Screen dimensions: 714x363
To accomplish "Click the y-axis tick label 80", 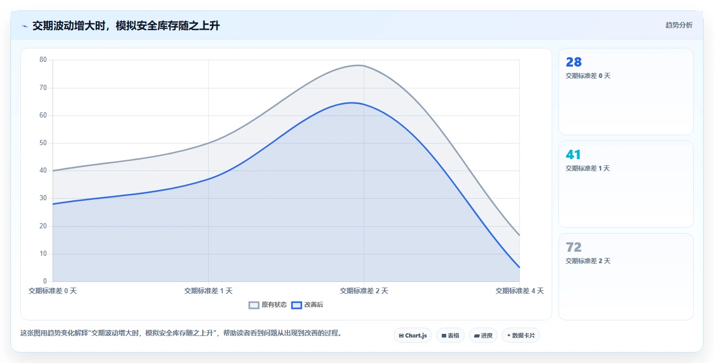I will [x=43, y=60].
